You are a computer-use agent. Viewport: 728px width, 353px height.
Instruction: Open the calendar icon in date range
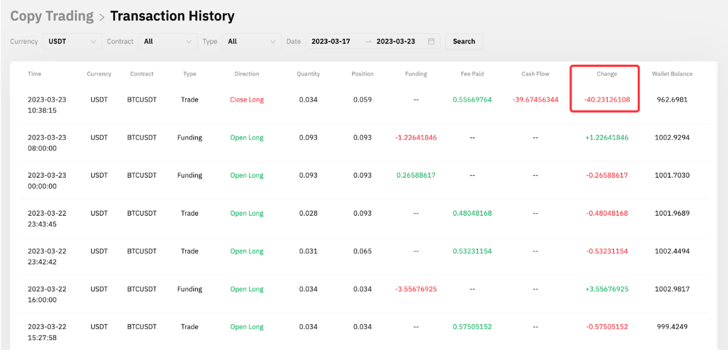click(431, 42)
